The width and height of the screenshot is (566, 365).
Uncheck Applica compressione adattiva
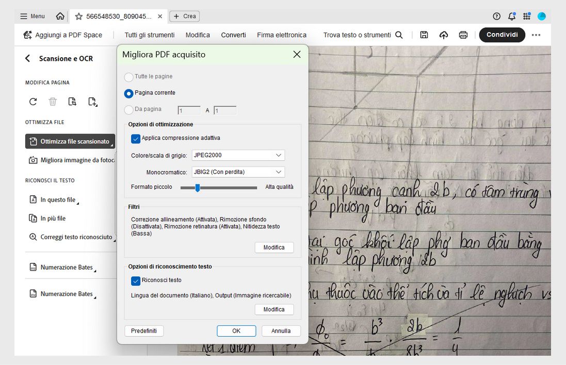[x=136, y=138]
